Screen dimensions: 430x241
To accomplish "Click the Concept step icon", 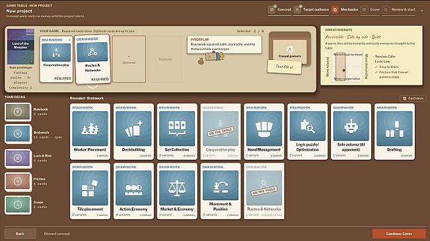I will (x=271, y=10).
